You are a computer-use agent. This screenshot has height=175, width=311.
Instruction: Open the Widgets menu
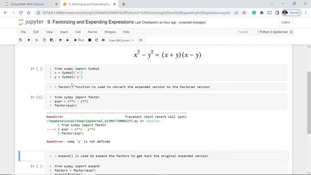(x=110, y=32)
